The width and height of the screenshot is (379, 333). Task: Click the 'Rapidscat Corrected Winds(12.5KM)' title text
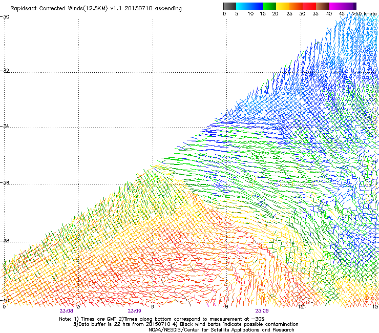pos(59,9)
